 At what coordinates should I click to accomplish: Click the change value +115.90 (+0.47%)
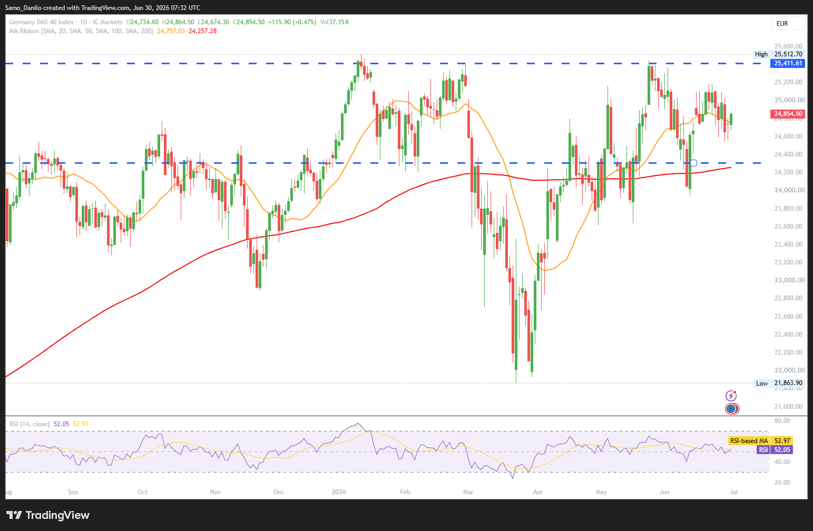tap(292, 22)
